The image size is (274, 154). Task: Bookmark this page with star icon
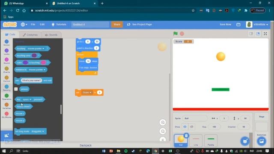tap(193, 10)
